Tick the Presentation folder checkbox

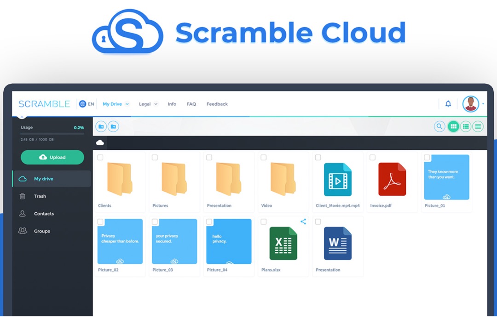pos(209,157)
